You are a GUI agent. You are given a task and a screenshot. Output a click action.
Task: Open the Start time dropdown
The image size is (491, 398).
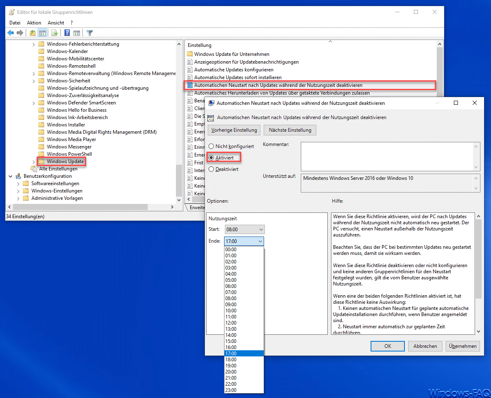pos(245,229)
